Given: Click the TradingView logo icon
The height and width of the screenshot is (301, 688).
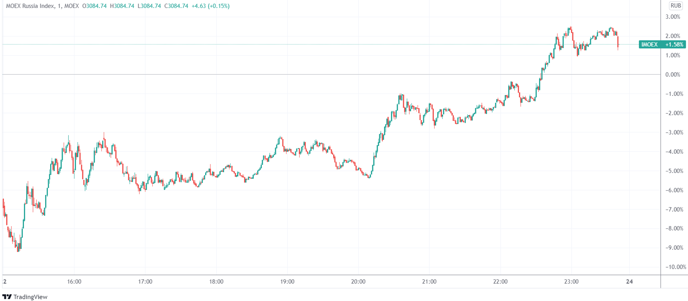Looking at the screenshot, I should pyautogui.click(x=7, y=297).
